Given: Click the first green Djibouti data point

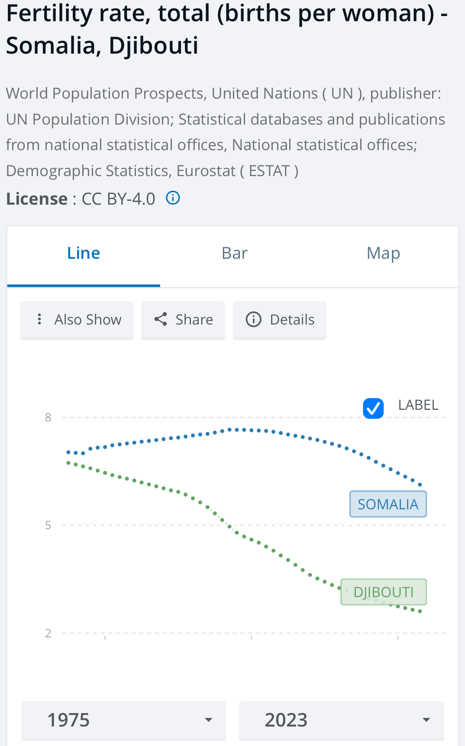Looking at the screenshot, I should coord(68,463).
